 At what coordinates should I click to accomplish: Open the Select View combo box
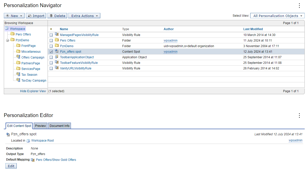(277, 16)
